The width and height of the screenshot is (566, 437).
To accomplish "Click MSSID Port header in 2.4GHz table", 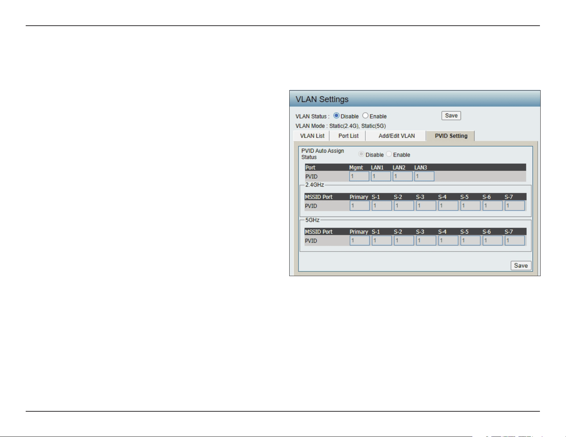I will 319,197.
